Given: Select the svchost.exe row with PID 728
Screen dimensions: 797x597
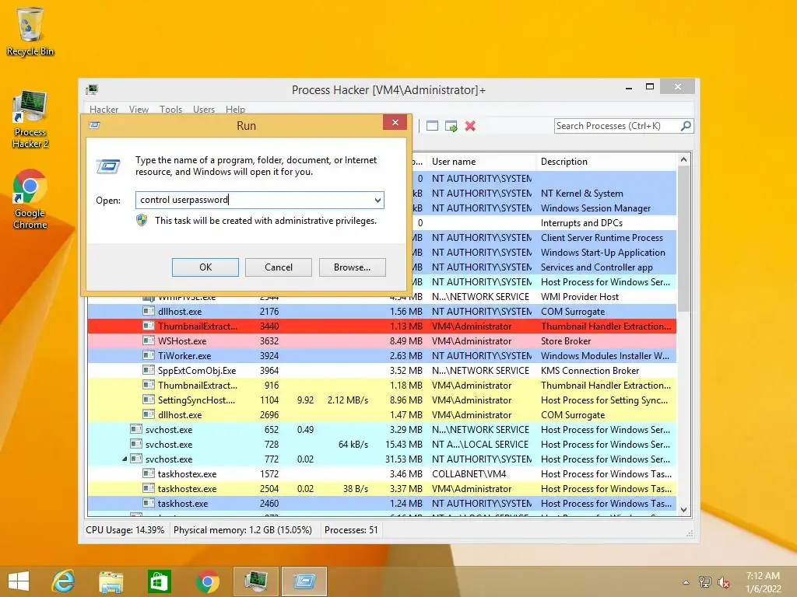Looking at the screenshot, I should coord(381,444).
